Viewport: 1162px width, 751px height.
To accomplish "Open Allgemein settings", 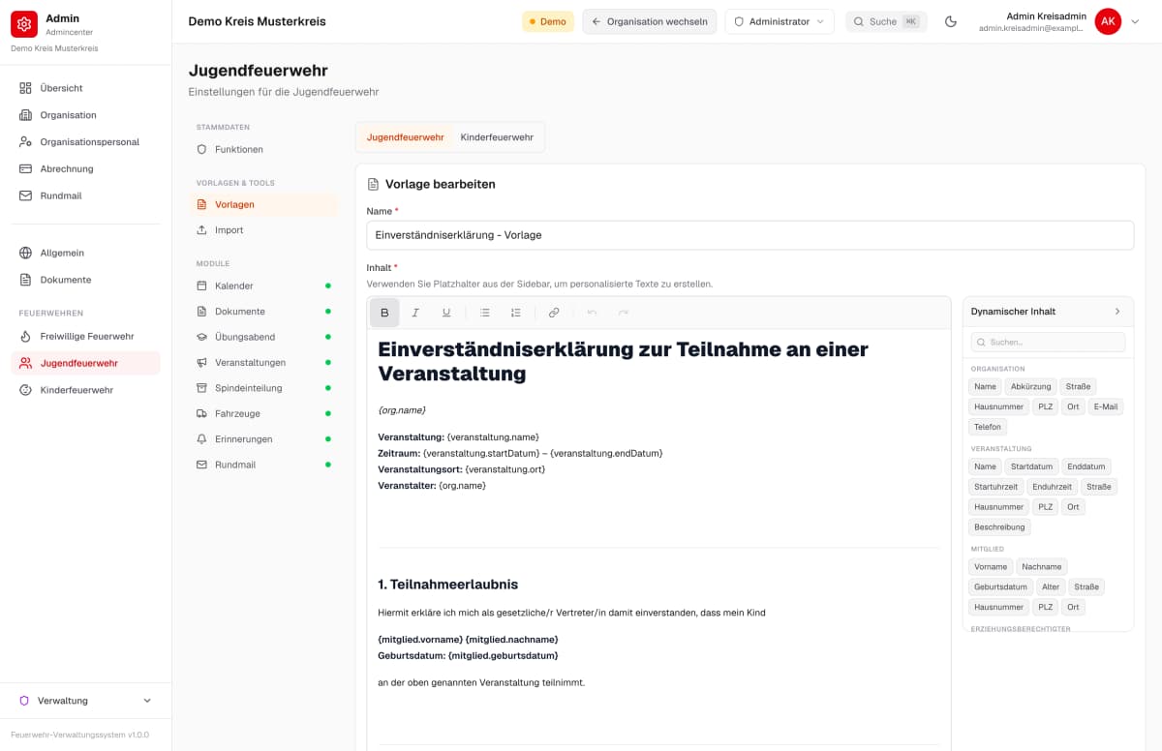I will pos(85,253).
